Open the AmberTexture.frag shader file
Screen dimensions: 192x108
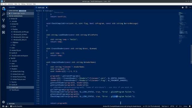point(19,77)
